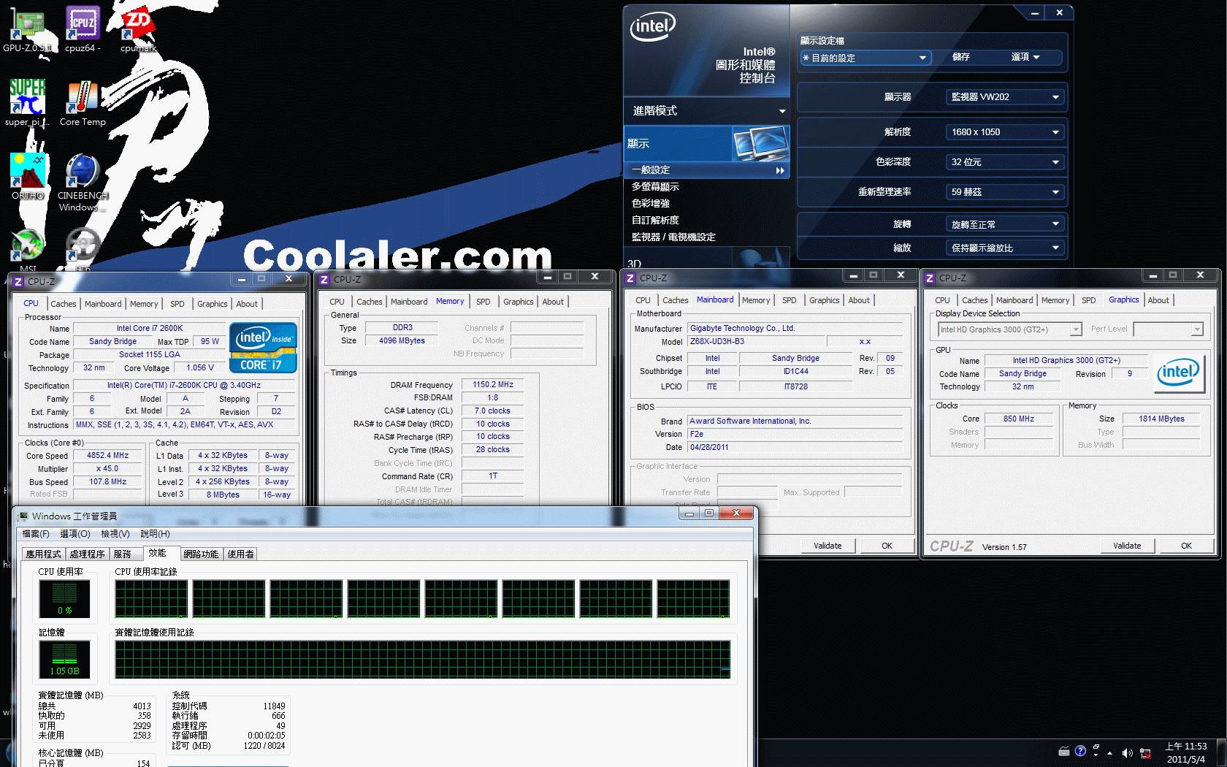Image resolution: width=1227 pixels, height=767 pixels.
Task: Select 多螢幕顯示 in the Intel panel sidebar
Action: coord(656,187)
